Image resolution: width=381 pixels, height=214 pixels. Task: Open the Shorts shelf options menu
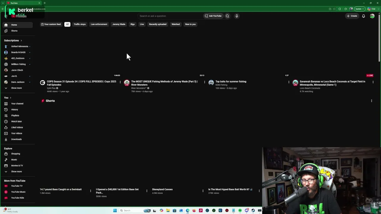[x=371, y=101]
